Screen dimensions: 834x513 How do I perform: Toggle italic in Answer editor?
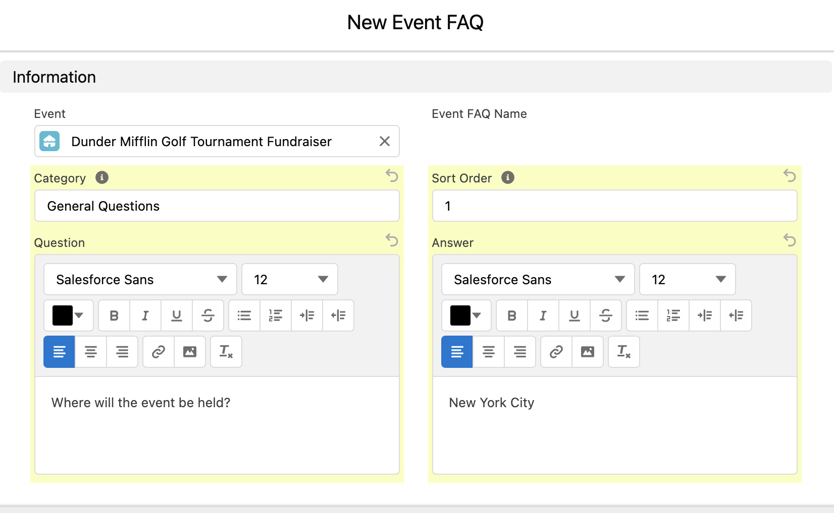point(543,315)
